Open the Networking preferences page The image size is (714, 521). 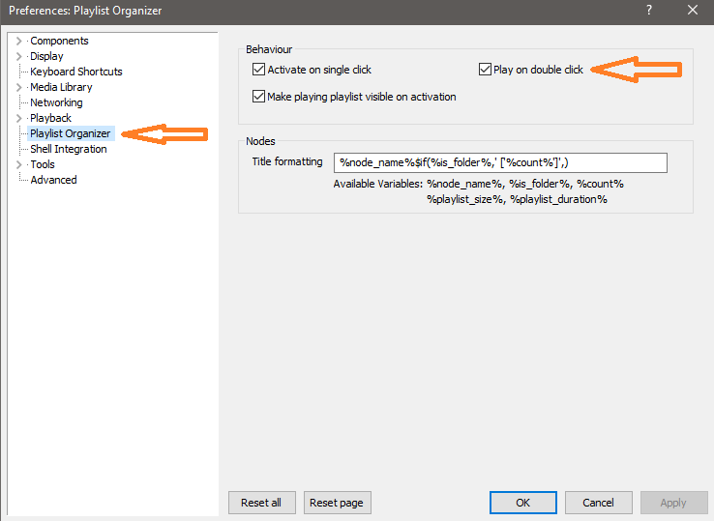[56, 102]
